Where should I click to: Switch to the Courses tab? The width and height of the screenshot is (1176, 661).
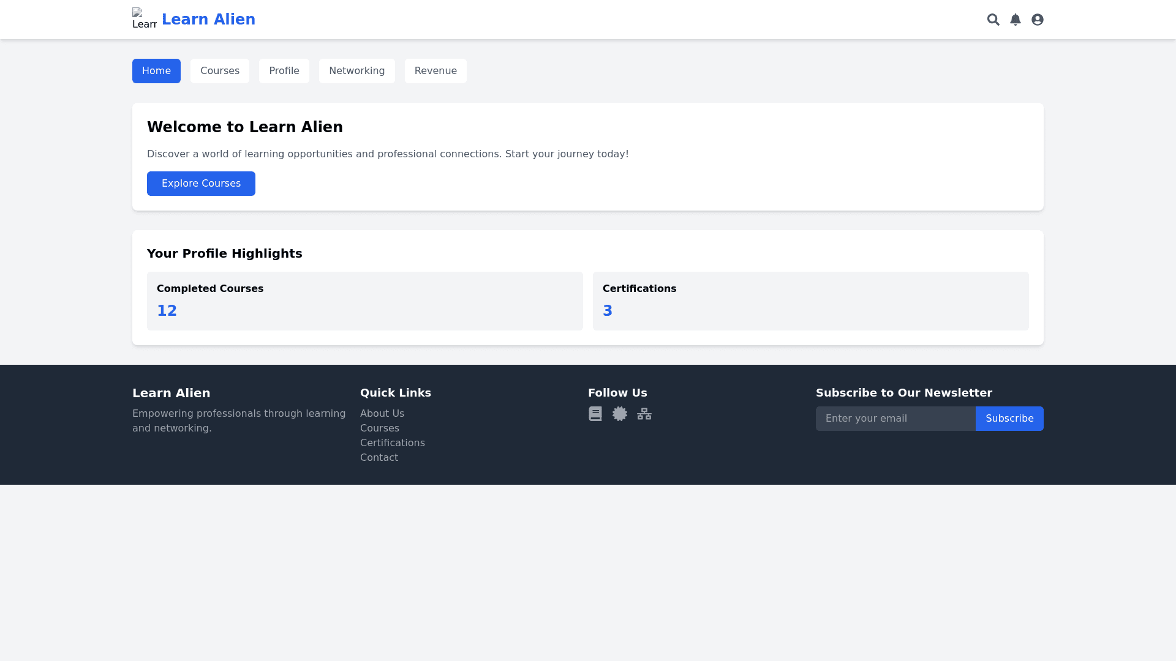tap(219, 71)
